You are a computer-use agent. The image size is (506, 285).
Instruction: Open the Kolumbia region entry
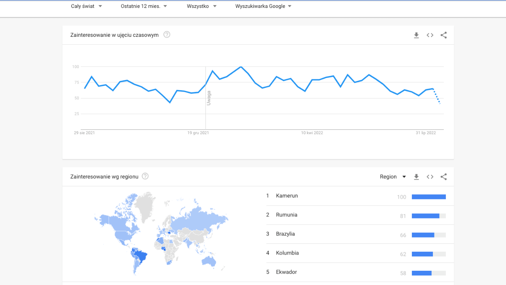pyautogui.click(x=287, y=253)
